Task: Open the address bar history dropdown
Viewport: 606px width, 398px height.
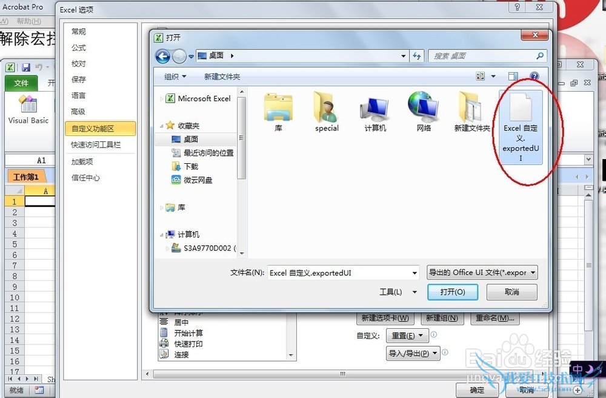Action: click(404, 56)
